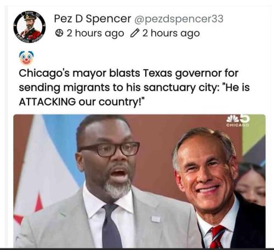Open the Pez D Spencer display name
The height and width of the screenshot is (250, 274).
[x=93, y=19]
